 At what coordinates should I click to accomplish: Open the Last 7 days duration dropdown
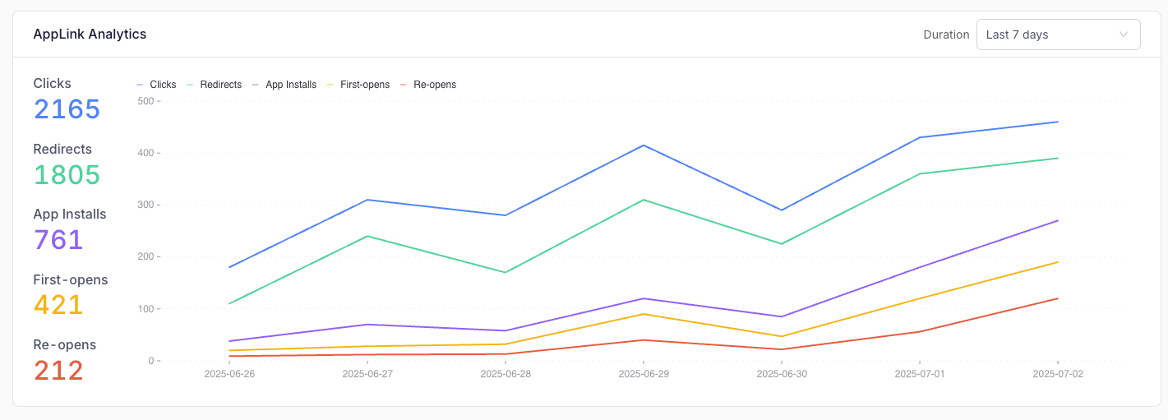pyautogui.click(x=1058, y=35)
